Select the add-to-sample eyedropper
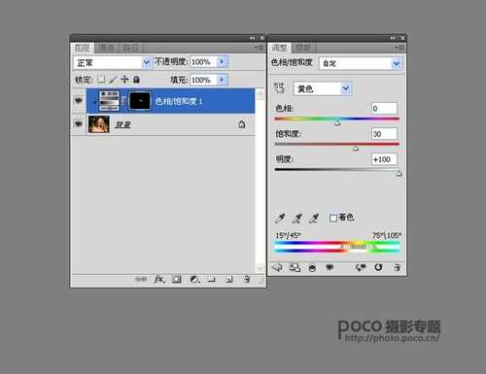Image resolution: width=486 pixels, height=374 pixels. coord(296,219)
